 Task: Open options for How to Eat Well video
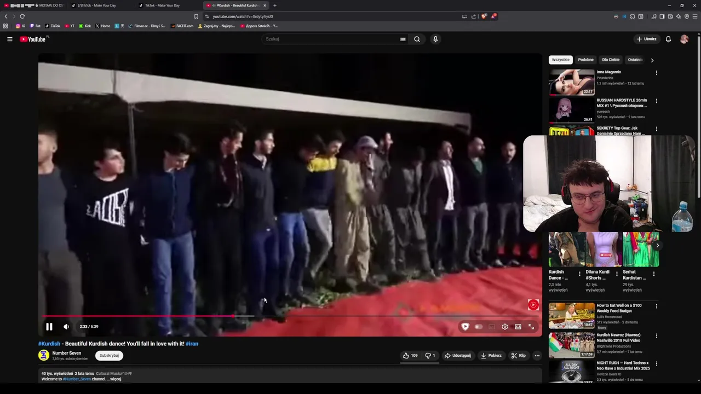(x=656, y=306)
